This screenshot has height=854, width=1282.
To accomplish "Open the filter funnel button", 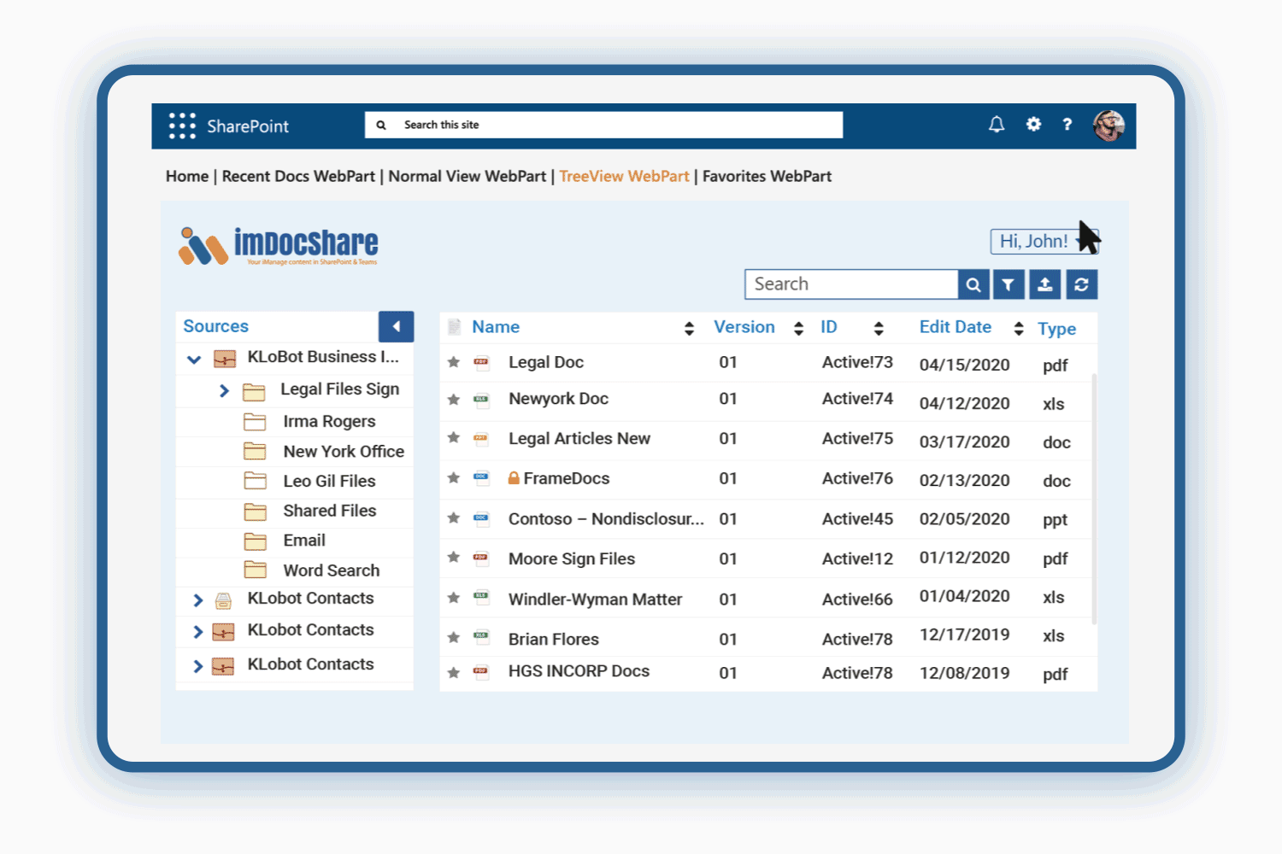I will click(x=1009, y=284).
